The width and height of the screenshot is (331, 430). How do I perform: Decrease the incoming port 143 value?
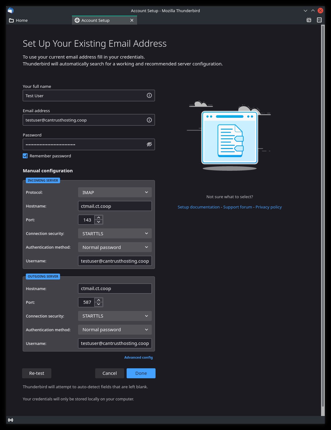tap(99, 222)
